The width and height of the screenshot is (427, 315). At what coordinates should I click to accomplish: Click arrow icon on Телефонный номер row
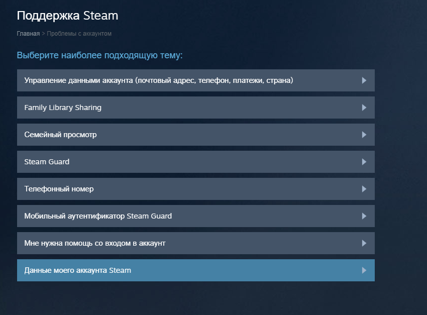(x=364, y=189)
